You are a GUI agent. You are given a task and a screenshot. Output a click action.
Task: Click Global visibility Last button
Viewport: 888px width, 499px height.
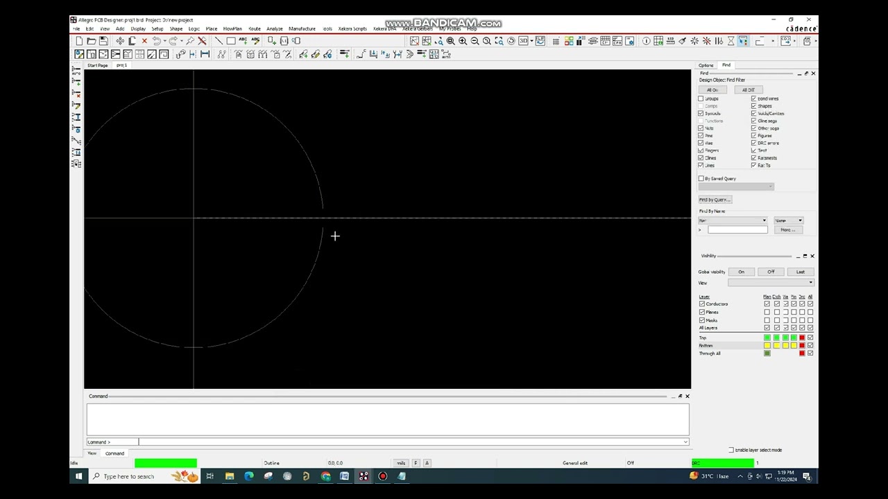coord(800,272)
